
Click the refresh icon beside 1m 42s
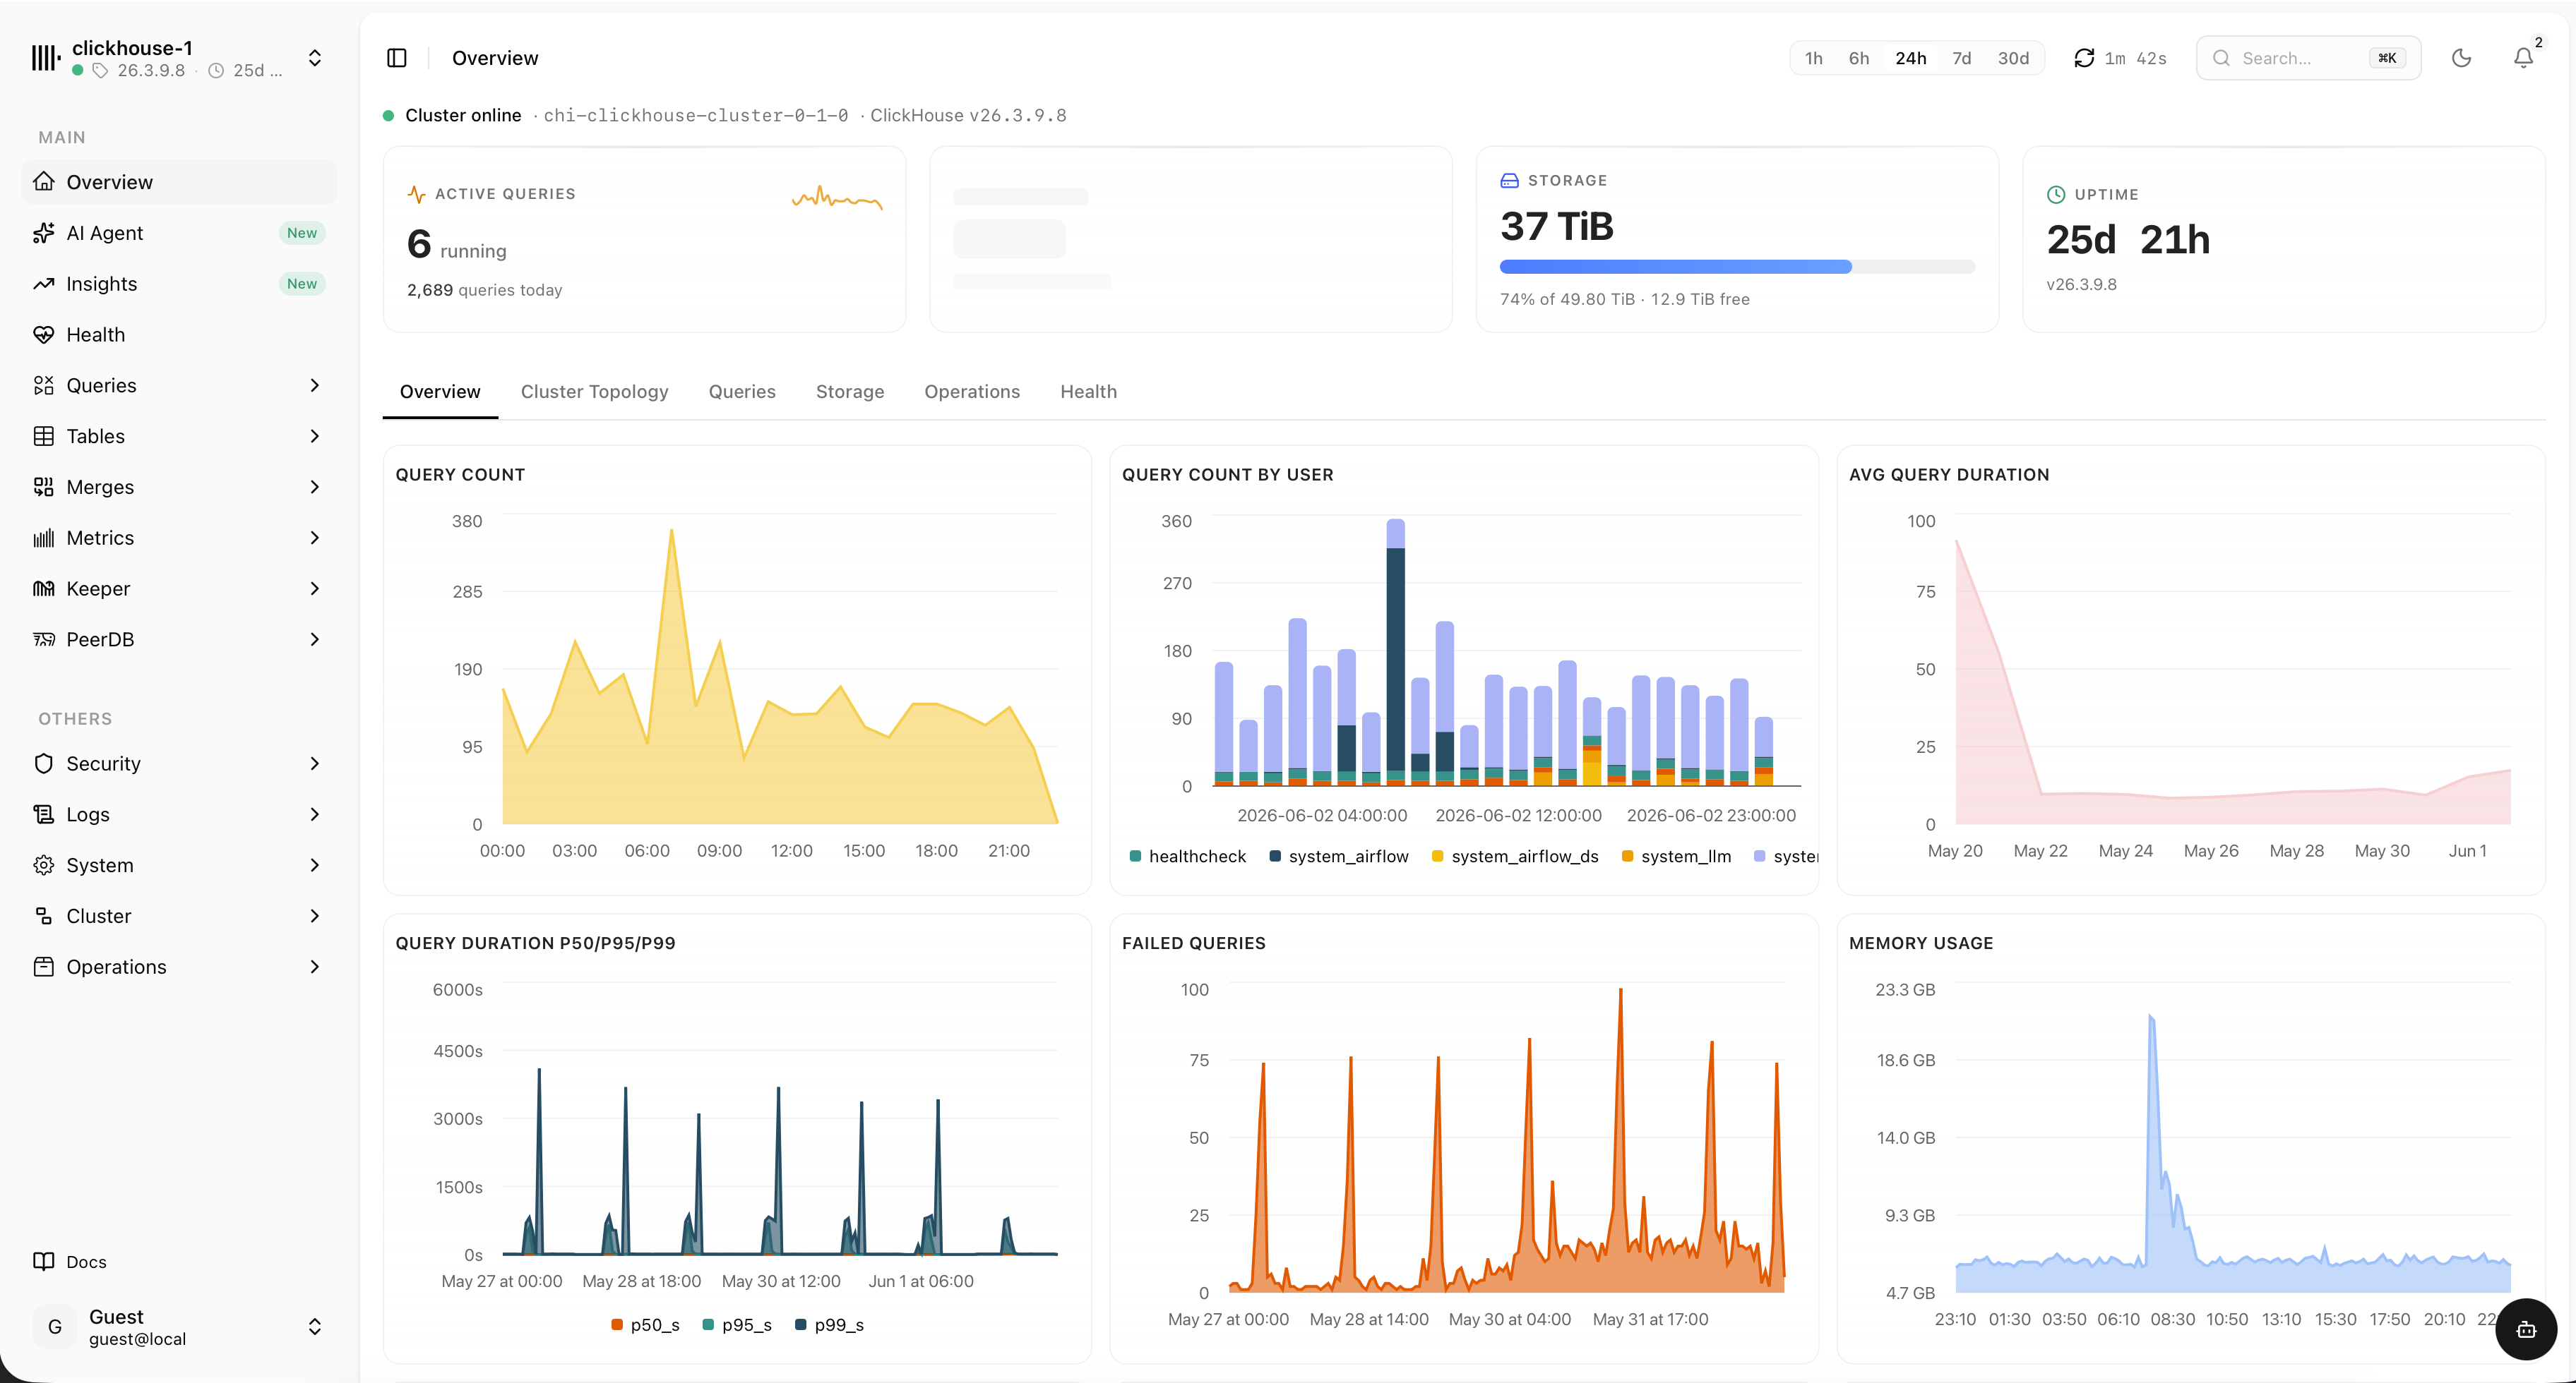(x=2084, y=58)
